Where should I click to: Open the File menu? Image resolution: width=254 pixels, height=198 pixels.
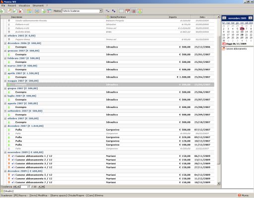point(3,5)
